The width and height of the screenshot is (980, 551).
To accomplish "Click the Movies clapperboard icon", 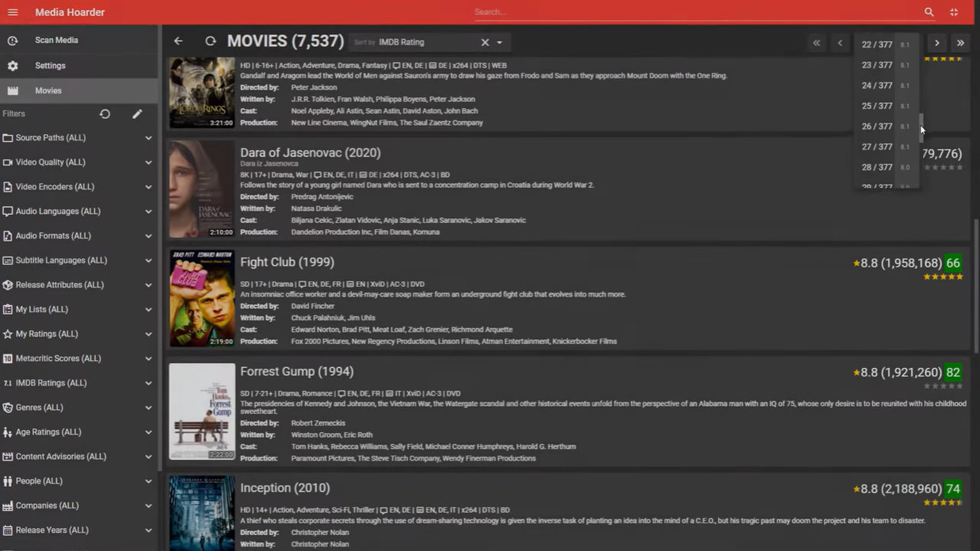I will click(13, 91).
